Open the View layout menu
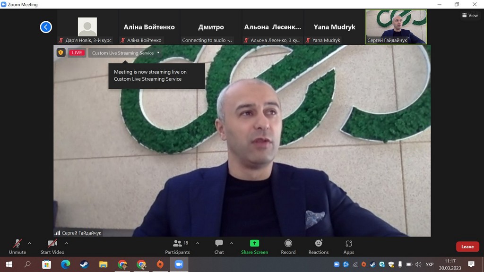 tap(470, 16)
